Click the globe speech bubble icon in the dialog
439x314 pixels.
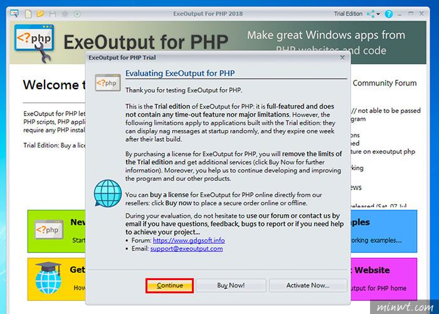point(107,193)
